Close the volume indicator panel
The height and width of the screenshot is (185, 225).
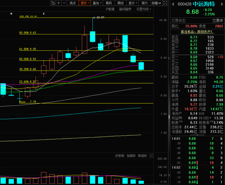[x=151, y=156]
